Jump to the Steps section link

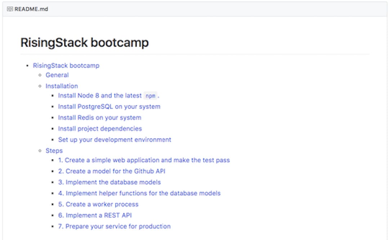tap(54, 151)
